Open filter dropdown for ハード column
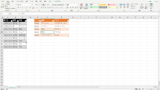 tap(40, 21)
